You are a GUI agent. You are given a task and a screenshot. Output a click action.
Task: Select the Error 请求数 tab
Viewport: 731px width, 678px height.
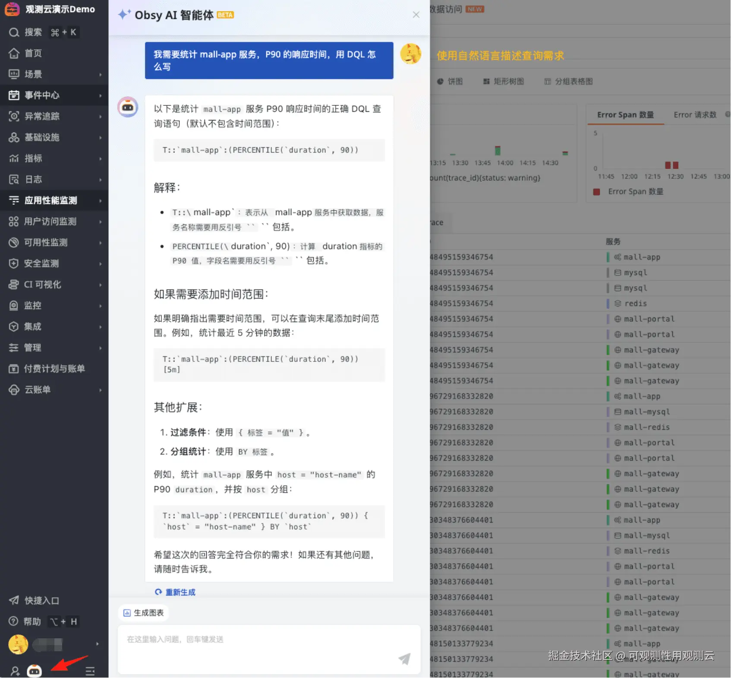click(x=695, y=115)
